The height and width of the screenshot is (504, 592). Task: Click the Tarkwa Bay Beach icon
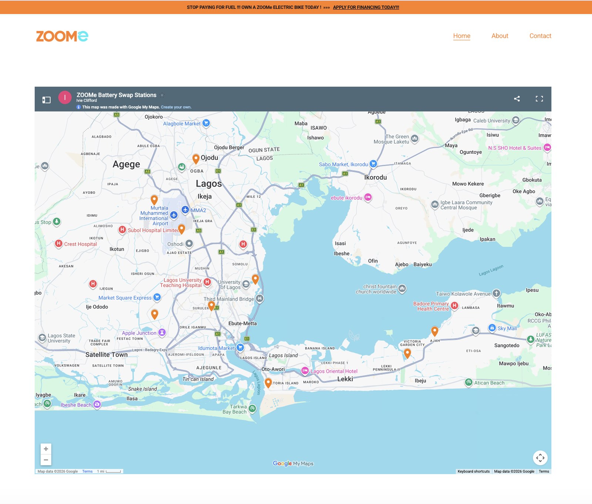tap(252, 409)
